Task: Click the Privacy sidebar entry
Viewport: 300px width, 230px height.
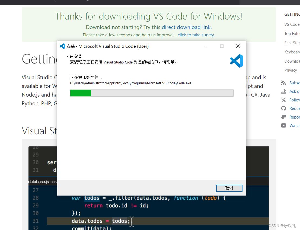Action: click(x=291, y=70)
